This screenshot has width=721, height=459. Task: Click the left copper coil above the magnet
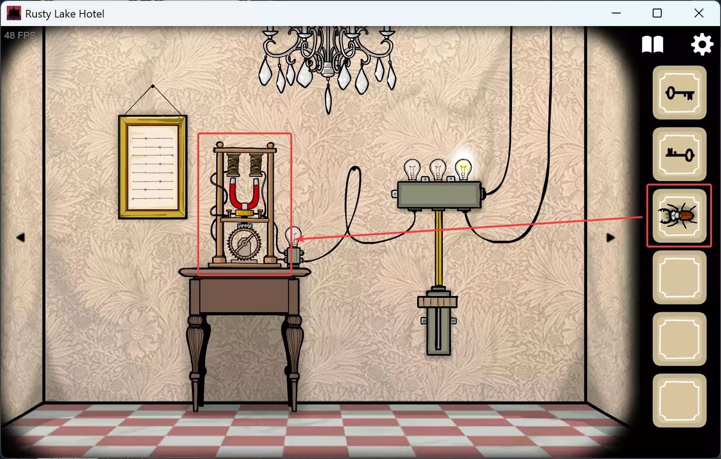click(233, 165)
